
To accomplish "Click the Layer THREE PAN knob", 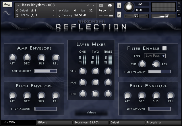I will coord(108,82).
